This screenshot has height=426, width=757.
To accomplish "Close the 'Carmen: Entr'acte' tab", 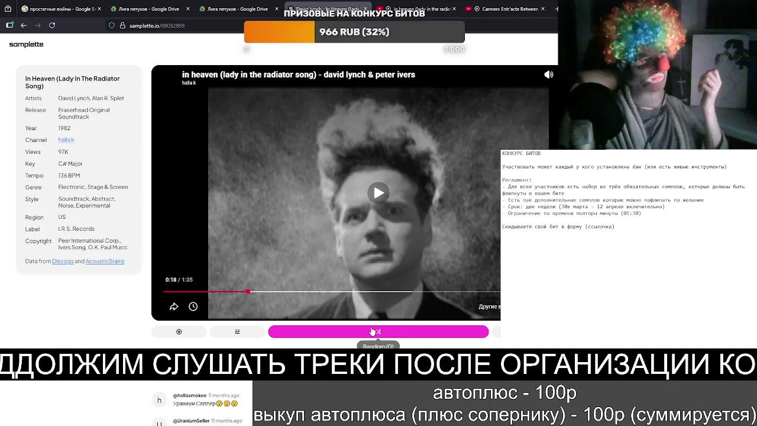I will click(542, 9).
